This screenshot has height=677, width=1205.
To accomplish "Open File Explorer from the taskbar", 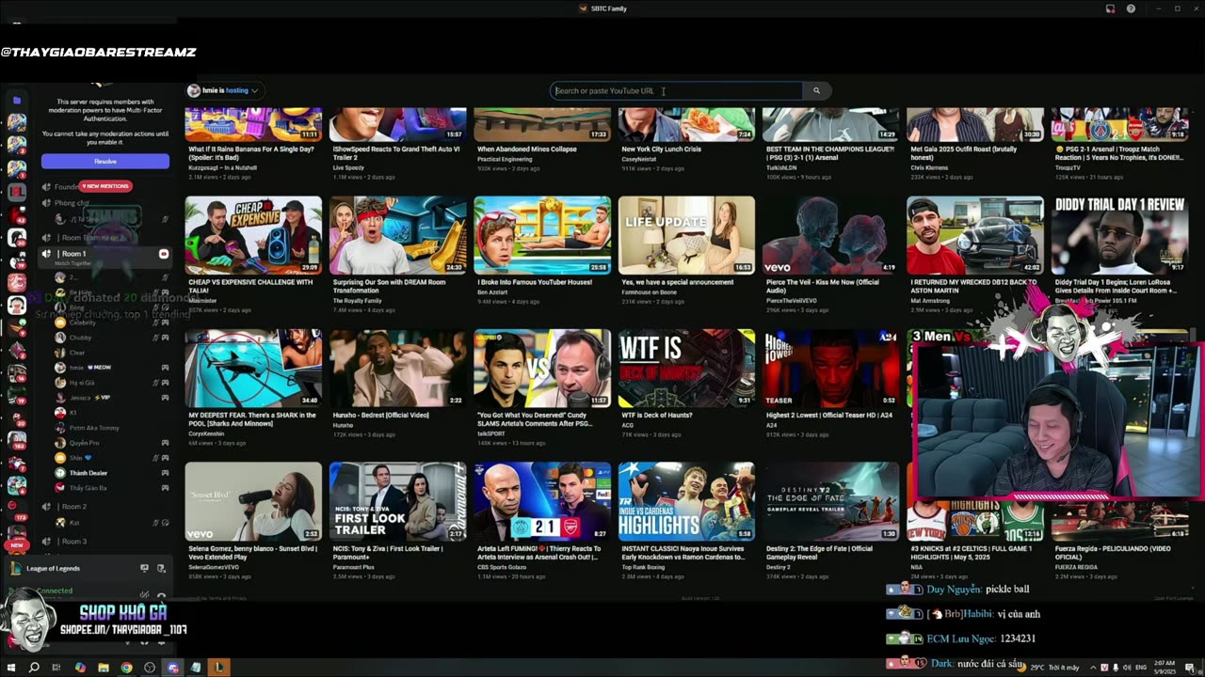I will (103, 668).
